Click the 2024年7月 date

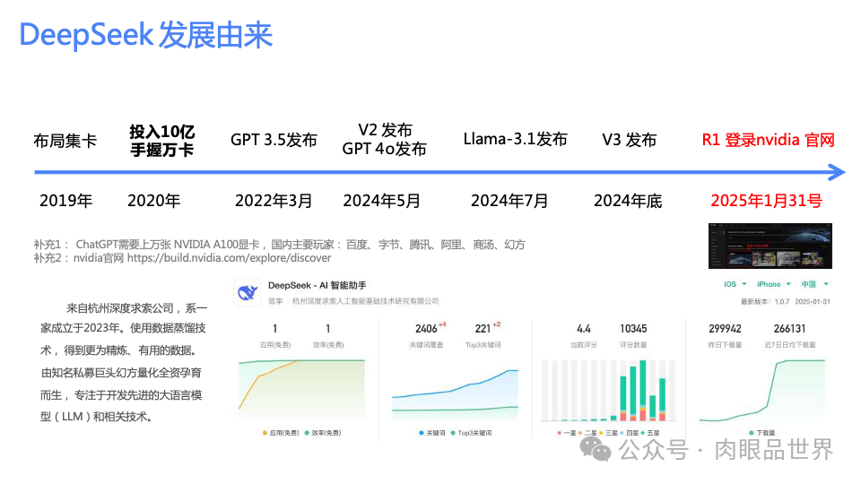(509, 200)
